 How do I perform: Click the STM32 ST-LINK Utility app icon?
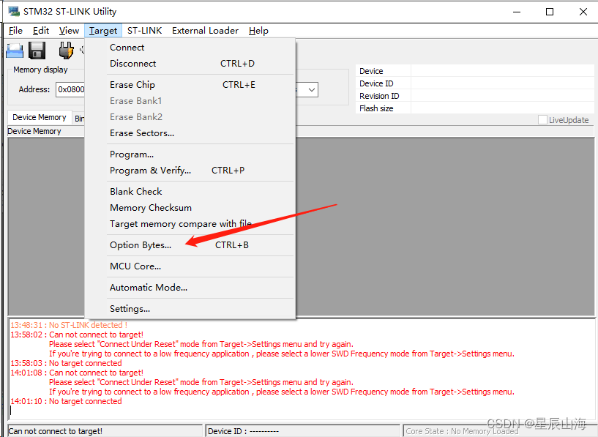tap(14, 11)
